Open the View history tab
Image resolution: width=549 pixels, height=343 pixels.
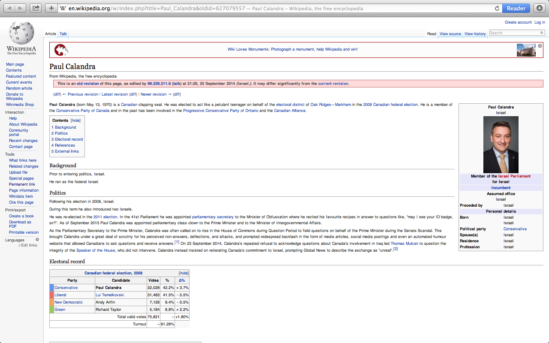point(475,34)
